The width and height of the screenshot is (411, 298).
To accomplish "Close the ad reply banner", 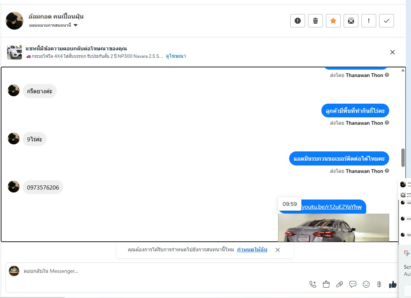I will pos(392,52).
